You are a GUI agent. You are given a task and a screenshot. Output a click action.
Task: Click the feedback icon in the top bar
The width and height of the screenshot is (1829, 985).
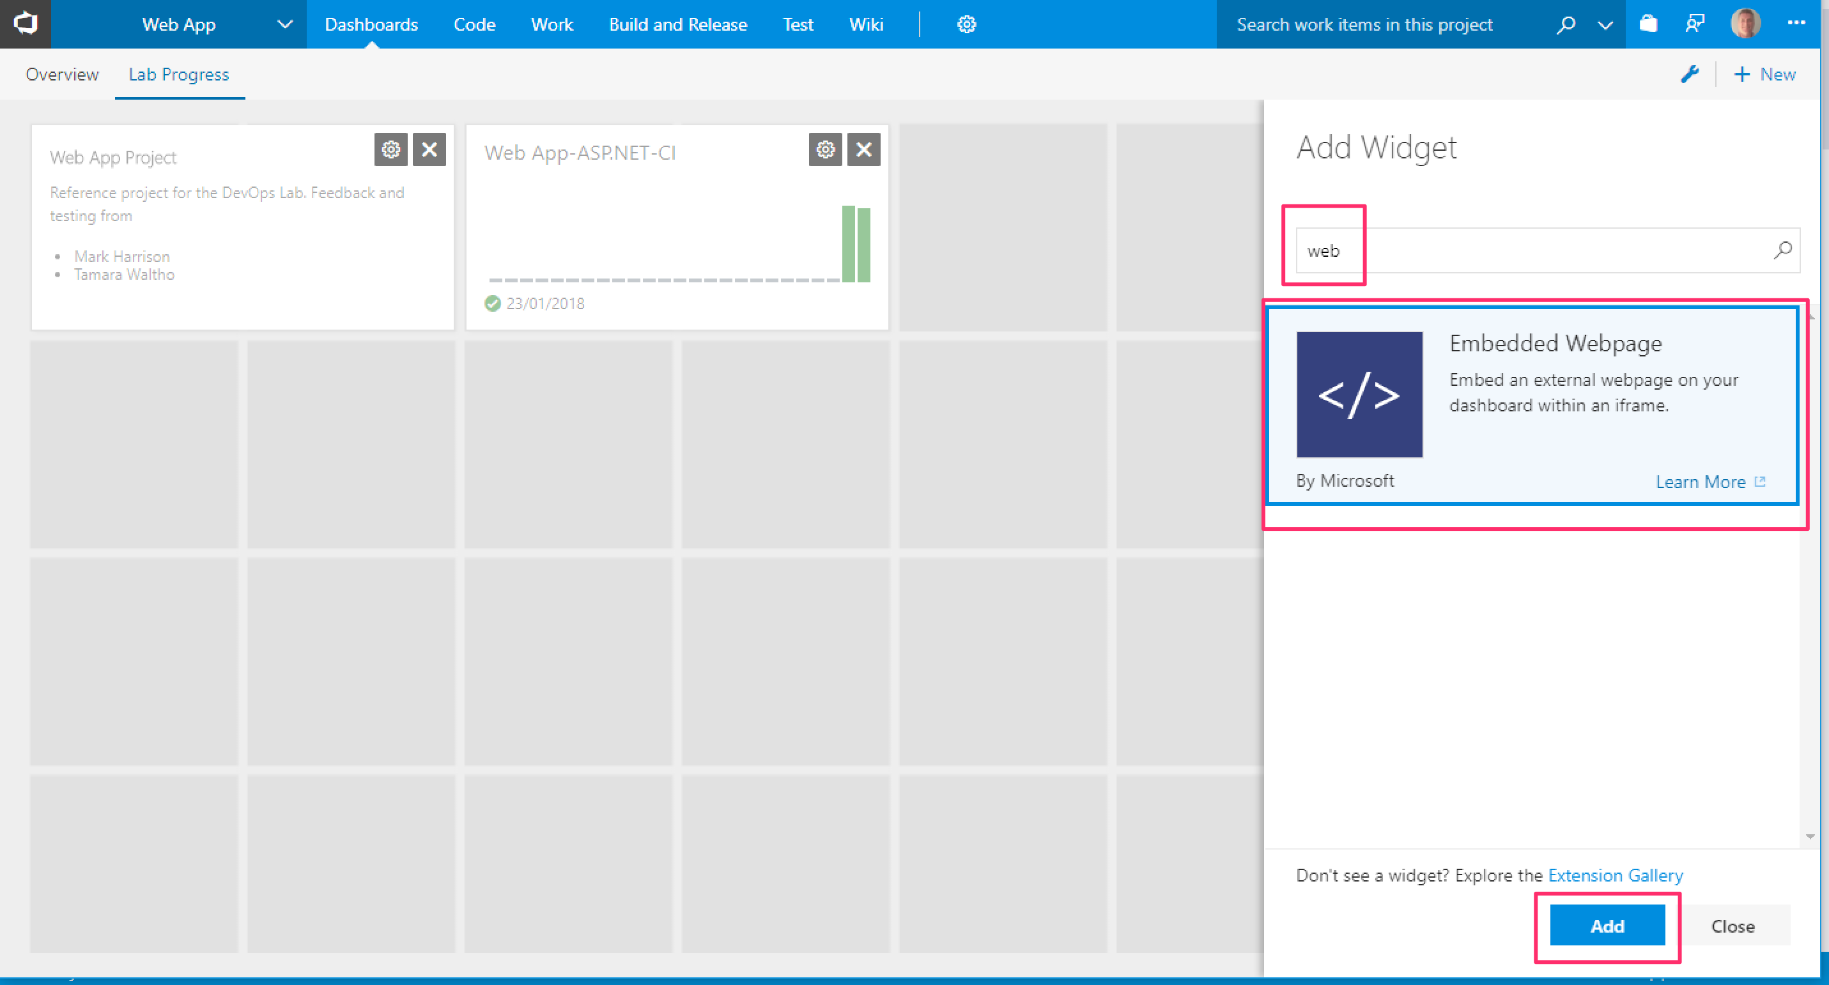click(1695, 24)
